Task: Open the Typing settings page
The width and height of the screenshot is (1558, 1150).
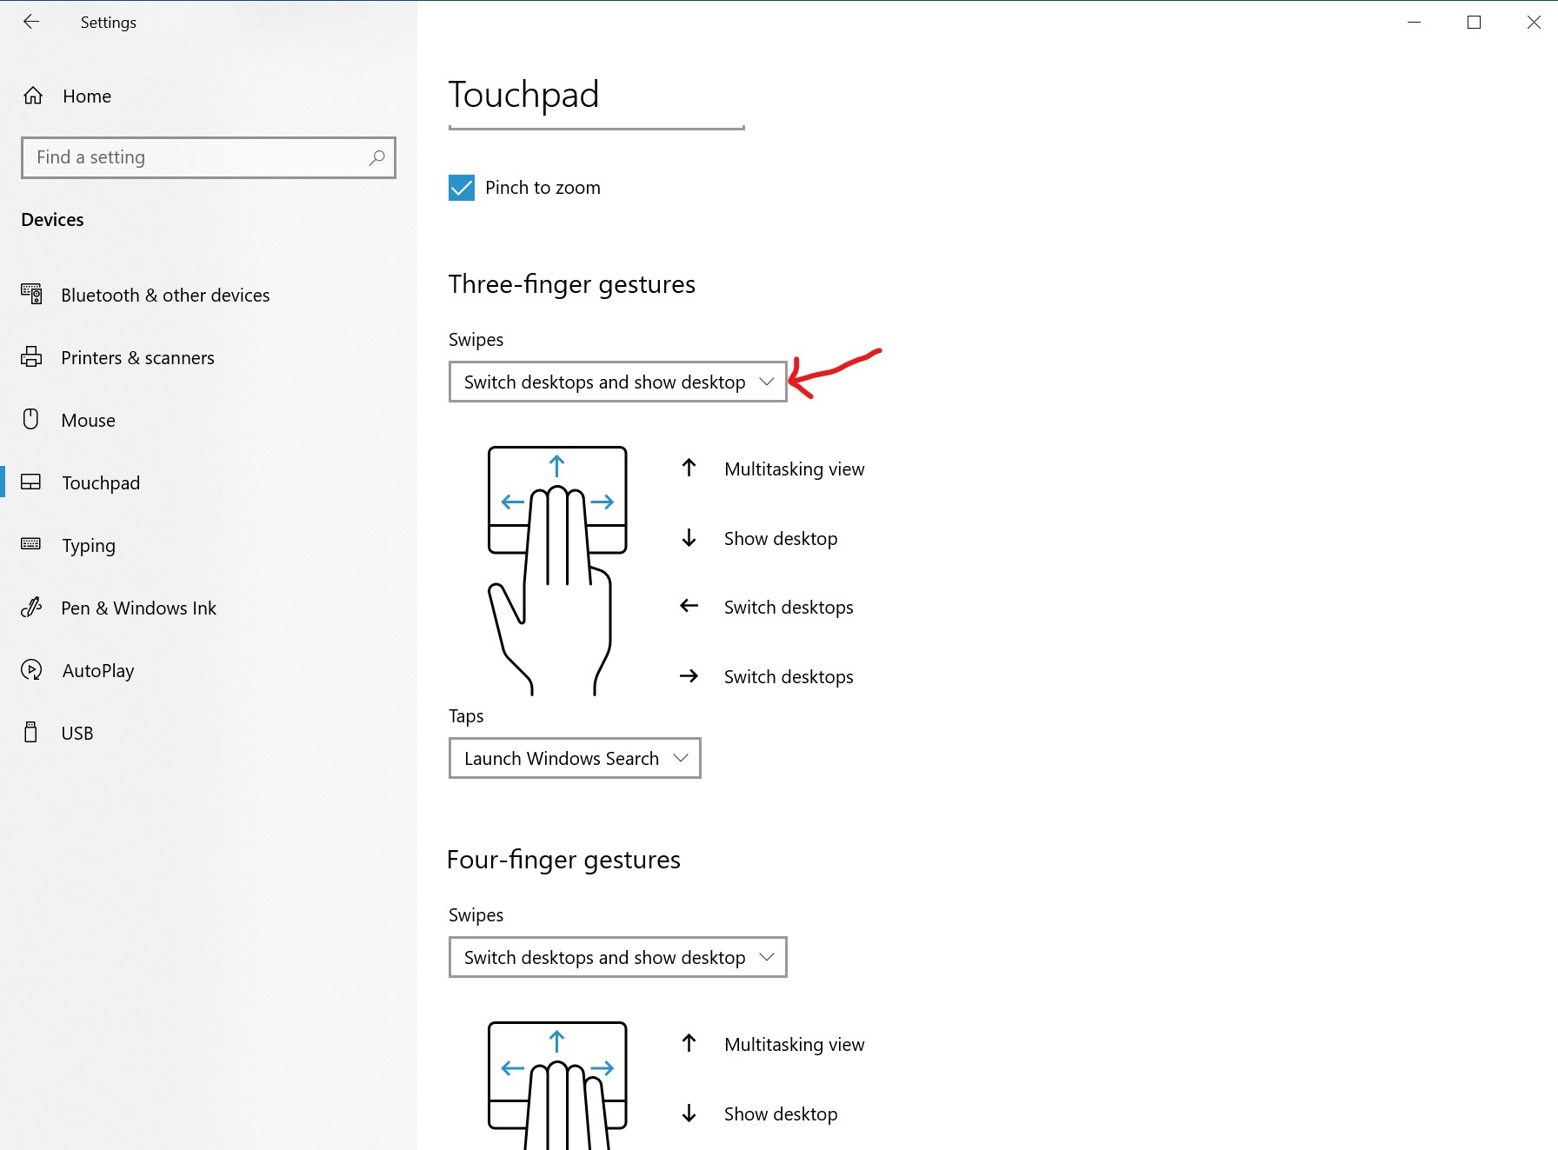Action: [x=89, y=545]
